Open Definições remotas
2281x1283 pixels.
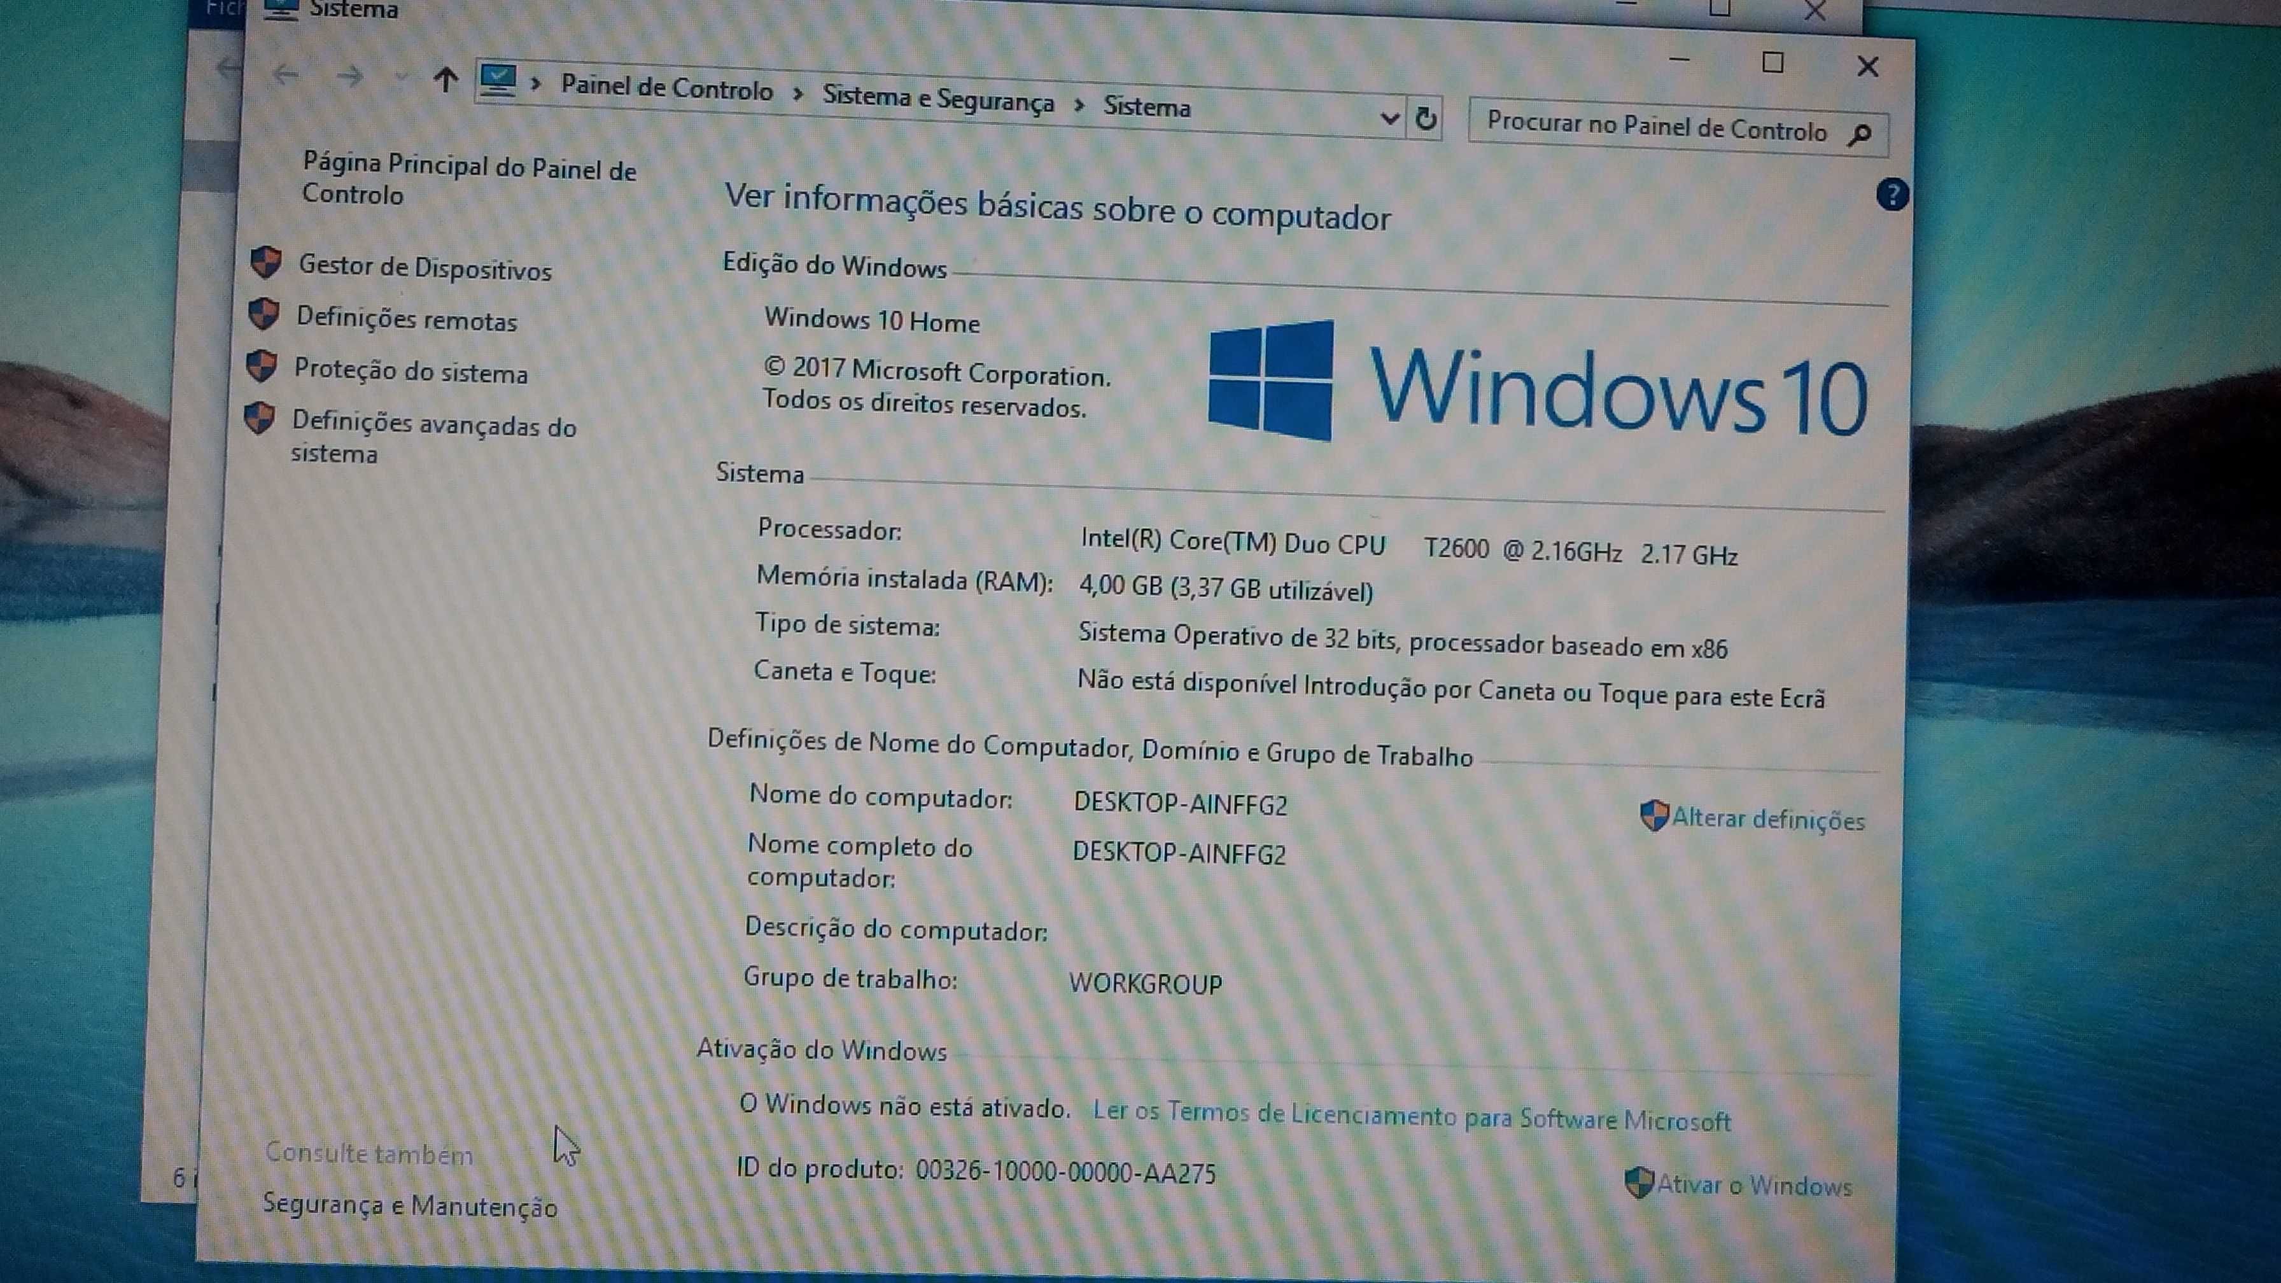pos(407,319)
